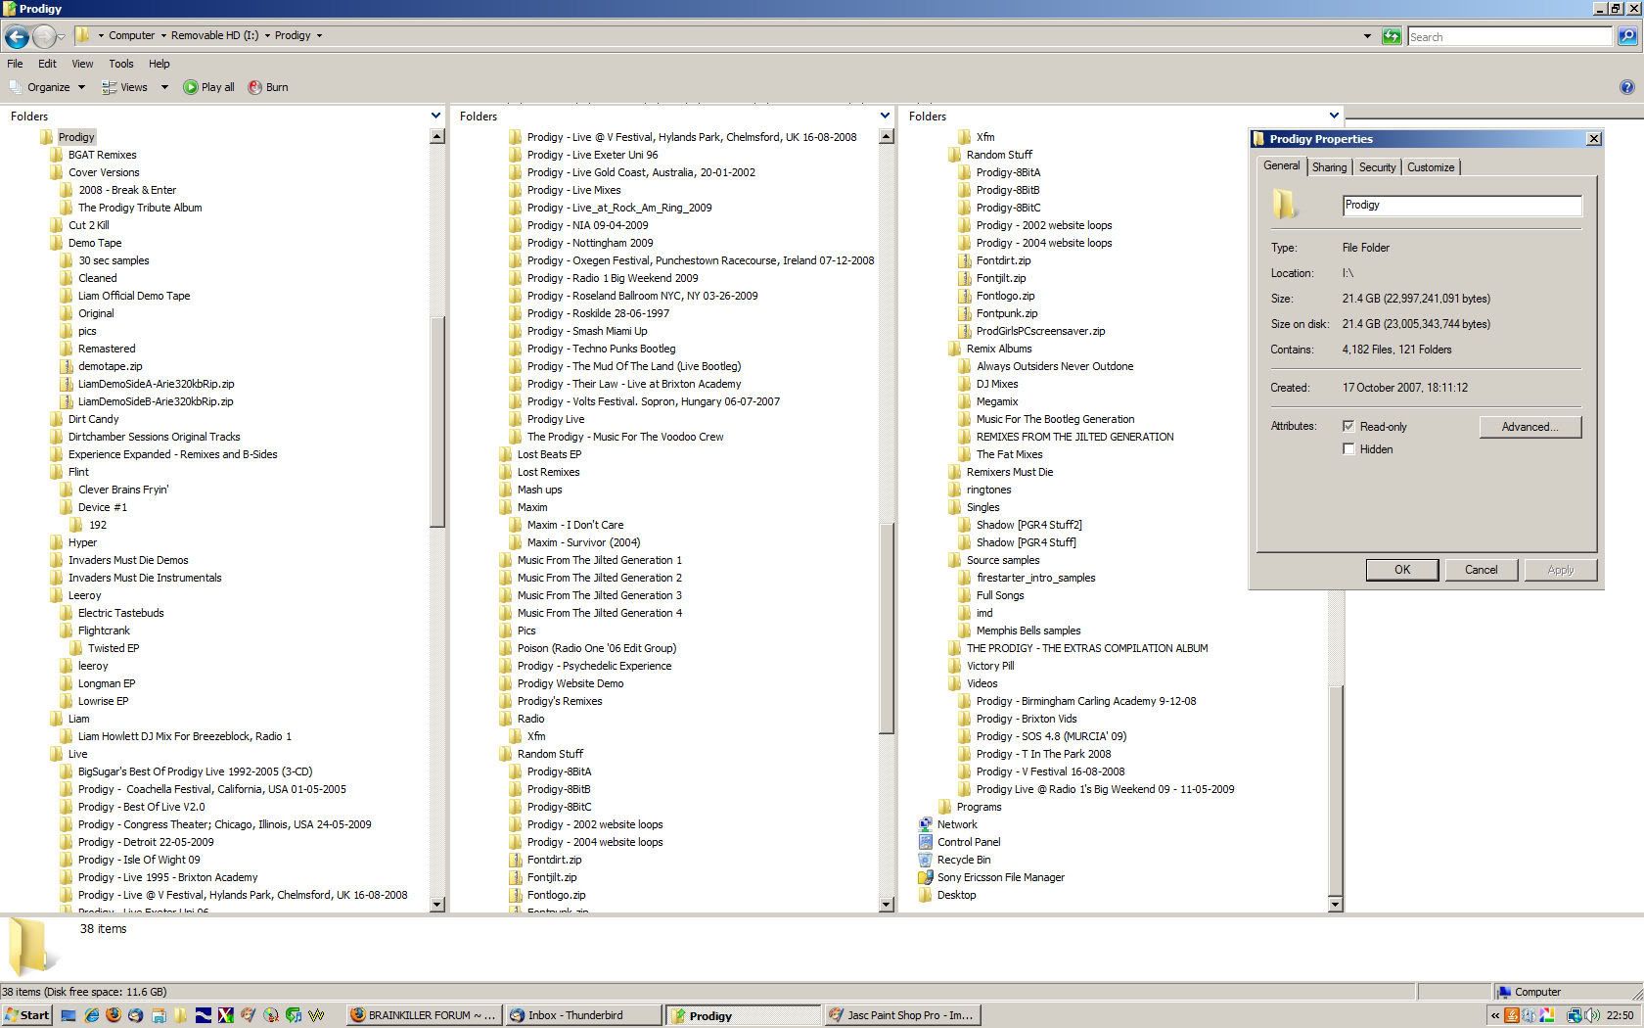1644x1028 pixels.
Task: Click the Desktop icon in folder tree
Action: [x=925, y=895]
